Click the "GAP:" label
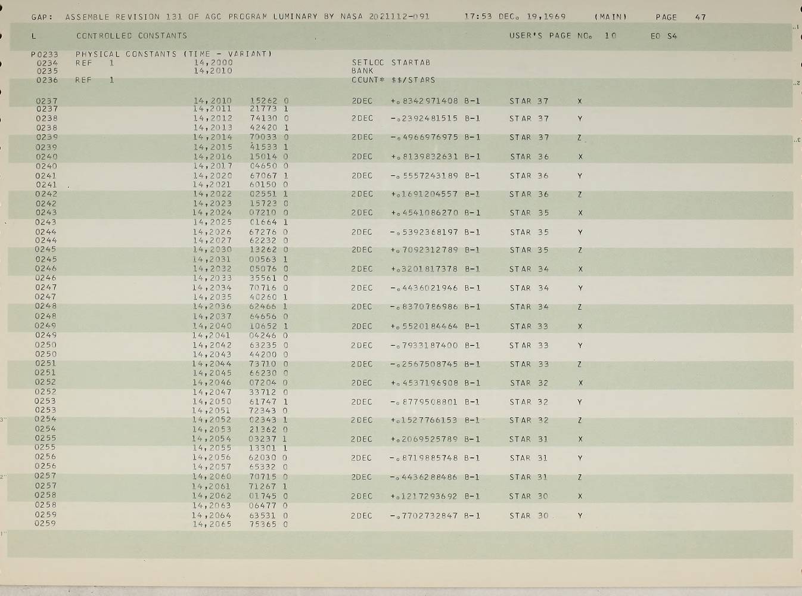802x596 pixels. pos(42,17)
